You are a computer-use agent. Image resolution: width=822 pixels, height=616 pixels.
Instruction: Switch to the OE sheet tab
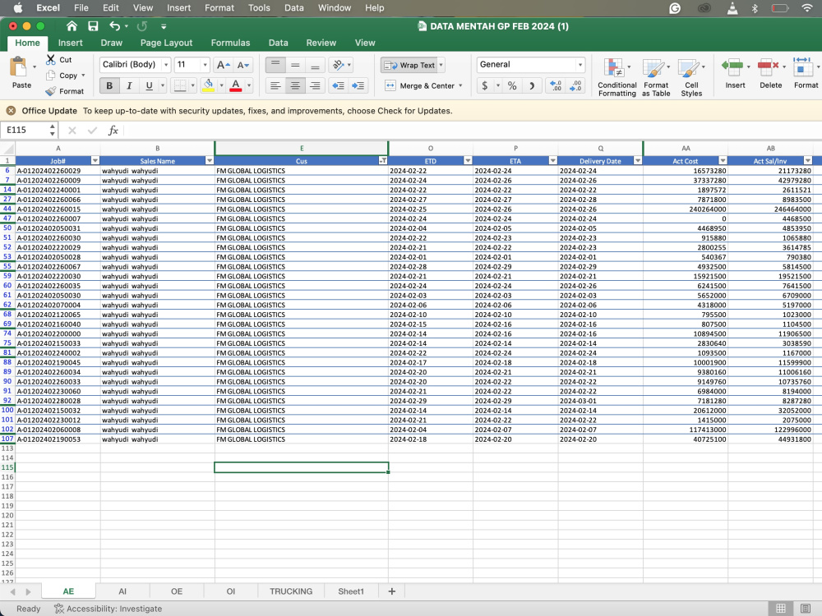(177, 591)
